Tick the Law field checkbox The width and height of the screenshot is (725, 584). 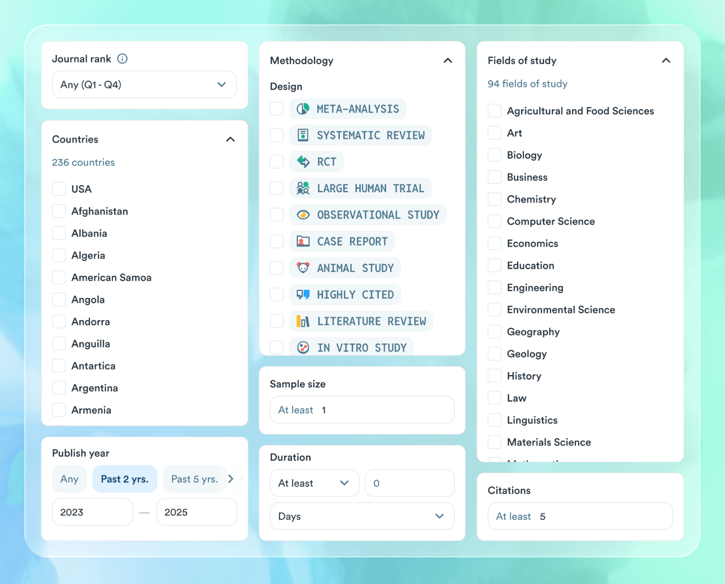pyautogui.click(x=494, y=398)
